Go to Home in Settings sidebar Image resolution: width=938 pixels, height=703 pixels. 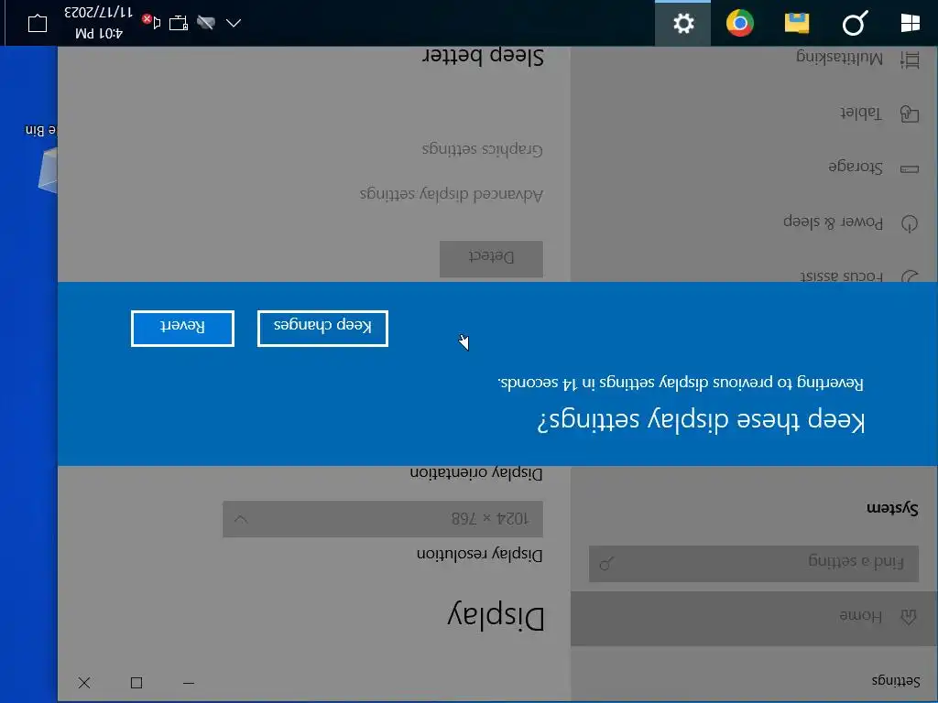tap(754, 618)
